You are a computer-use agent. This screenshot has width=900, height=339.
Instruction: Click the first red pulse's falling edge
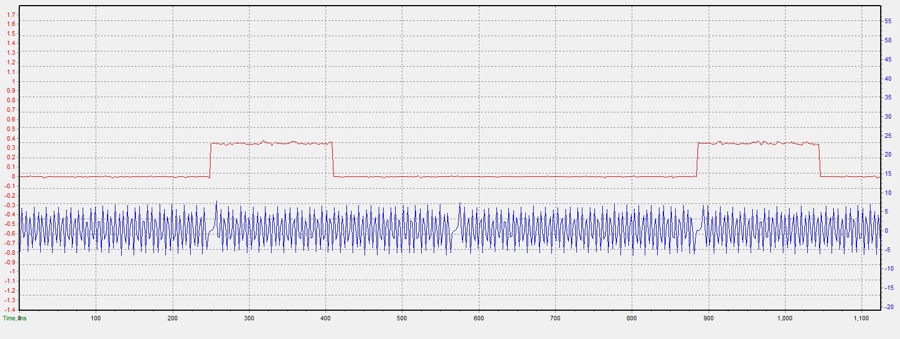click(333, 160)
